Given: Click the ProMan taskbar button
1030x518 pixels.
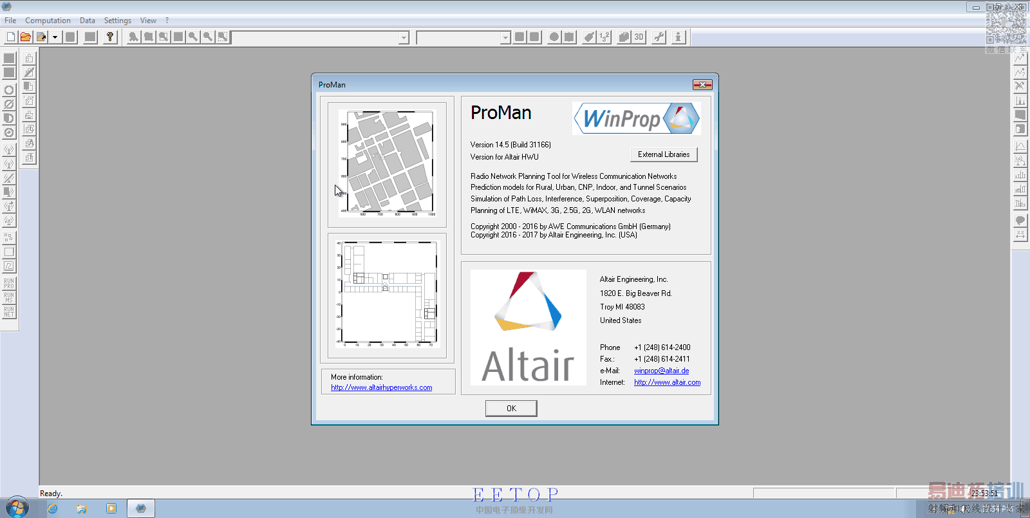Looking at the screenshot, I should [x=141, y=508].
